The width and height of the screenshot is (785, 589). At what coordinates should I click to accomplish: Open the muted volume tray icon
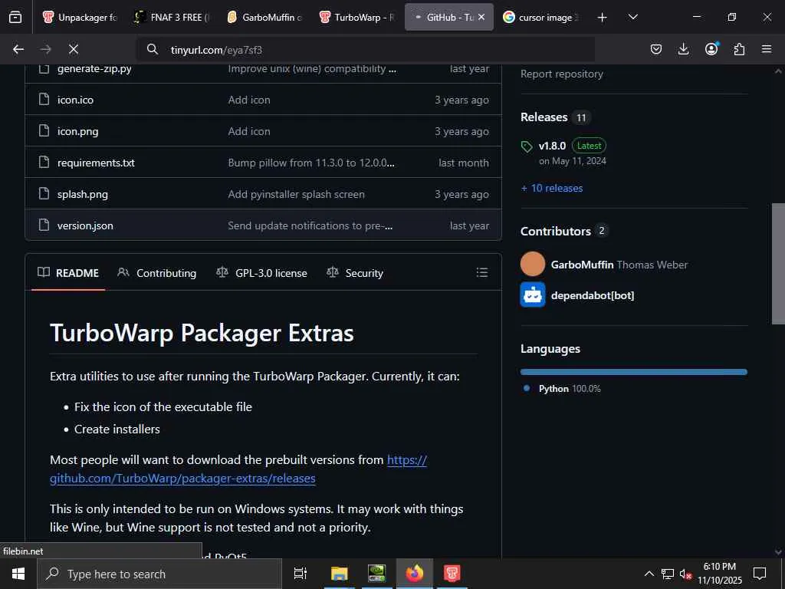[685, 574]
